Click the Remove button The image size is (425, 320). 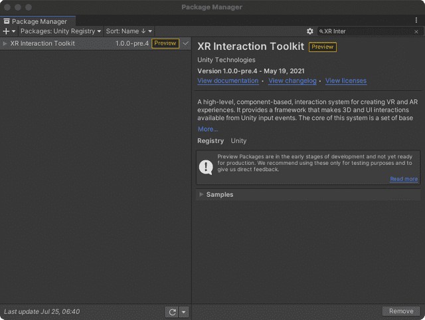tap(401, 311)
